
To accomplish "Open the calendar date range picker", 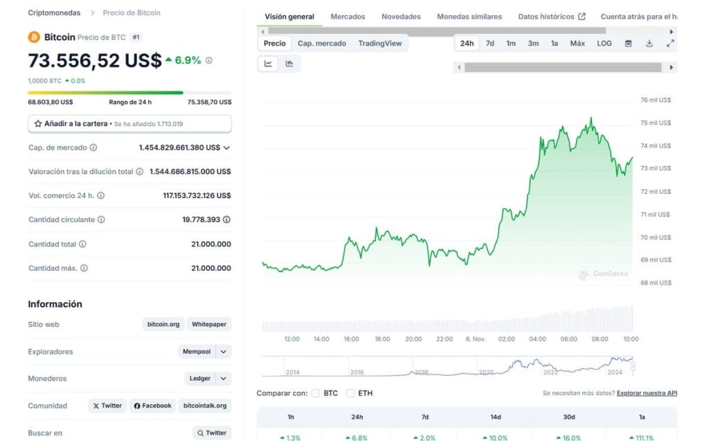I will (x=628, y=44).
